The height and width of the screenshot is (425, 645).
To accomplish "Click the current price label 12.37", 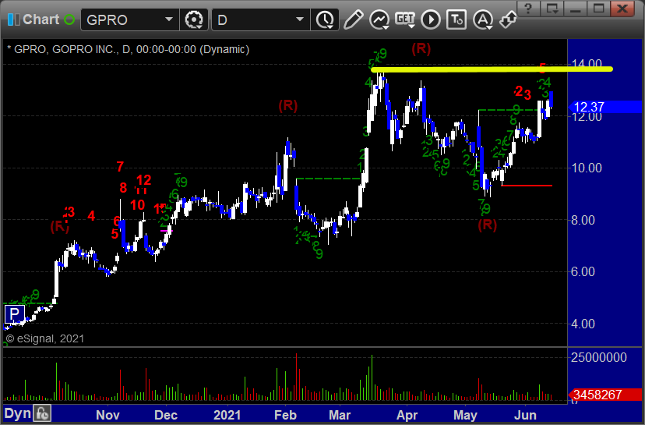I will pos(604,107).
